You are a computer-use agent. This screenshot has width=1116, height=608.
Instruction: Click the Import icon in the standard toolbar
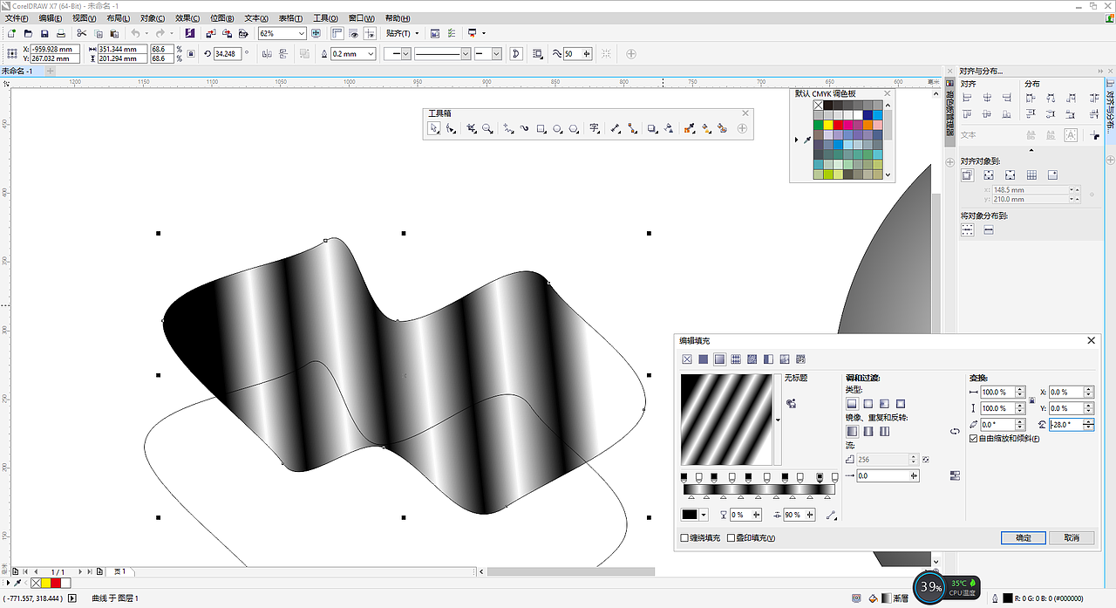pyautogui.click(x=211, y=33)
